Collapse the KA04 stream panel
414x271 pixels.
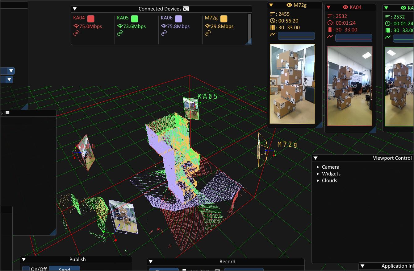328,7
